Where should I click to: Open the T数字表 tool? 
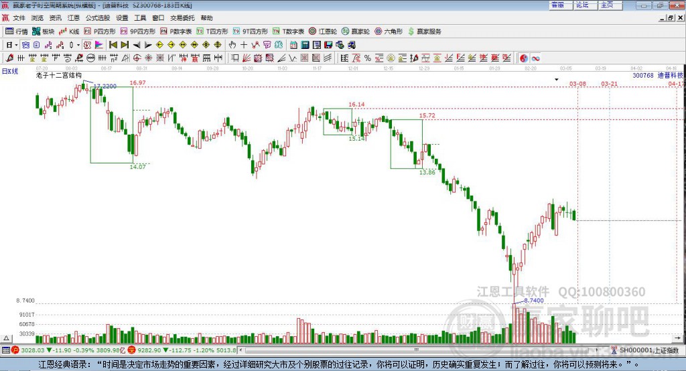point(288,31)
